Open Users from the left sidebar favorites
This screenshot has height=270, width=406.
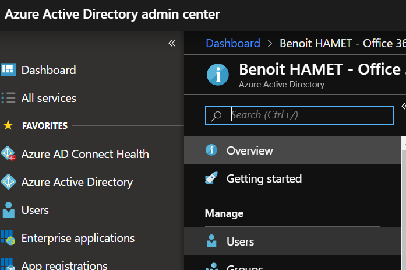coord(35,210)
